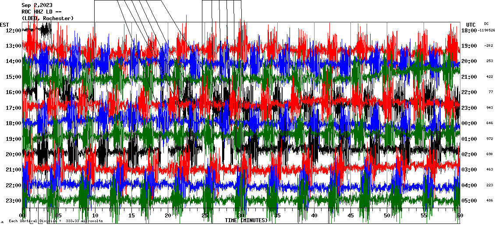Click the TIME (MINUTES) axis title
The image size is (495, 227).
coord(246,220)
